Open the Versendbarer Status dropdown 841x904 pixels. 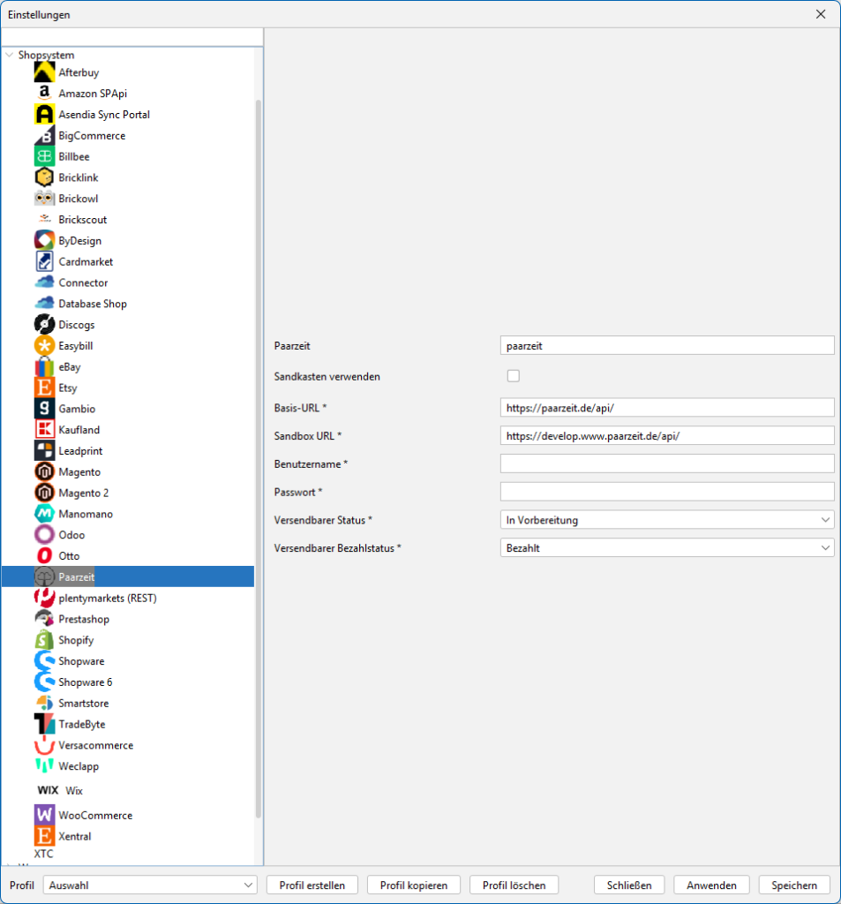click(666, 520)
